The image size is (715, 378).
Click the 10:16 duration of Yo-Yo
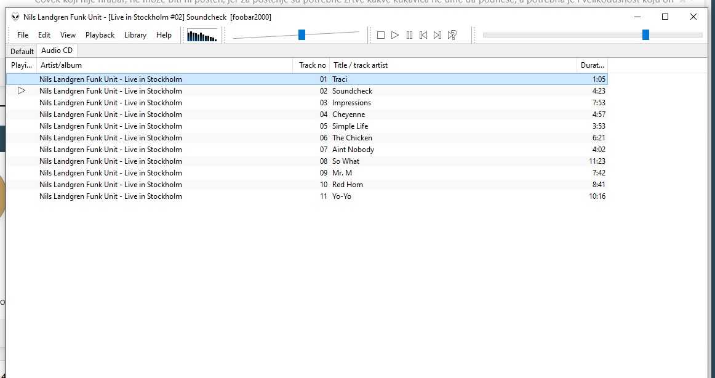point(597,196)
